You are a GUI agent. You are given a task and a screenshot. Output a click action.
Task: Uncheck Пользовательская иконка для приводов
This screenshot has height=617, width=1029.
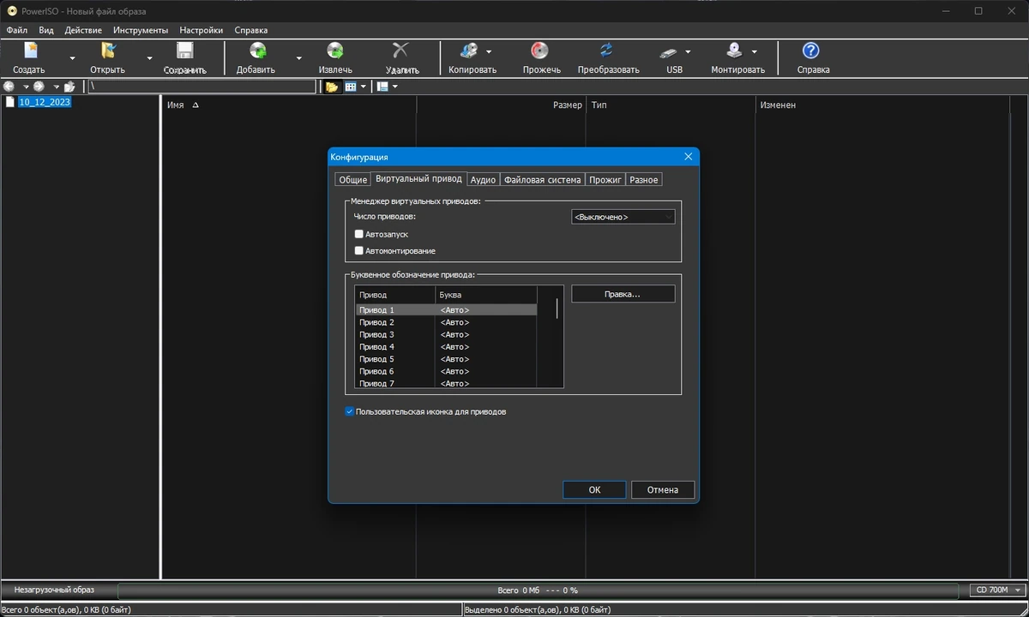349,411
